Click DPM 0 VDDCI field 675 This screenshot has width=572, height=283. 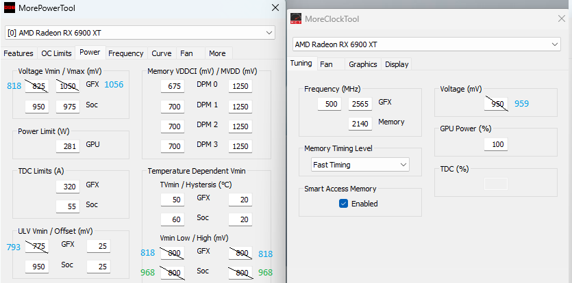pyautogui.click(x=173, y=86)
